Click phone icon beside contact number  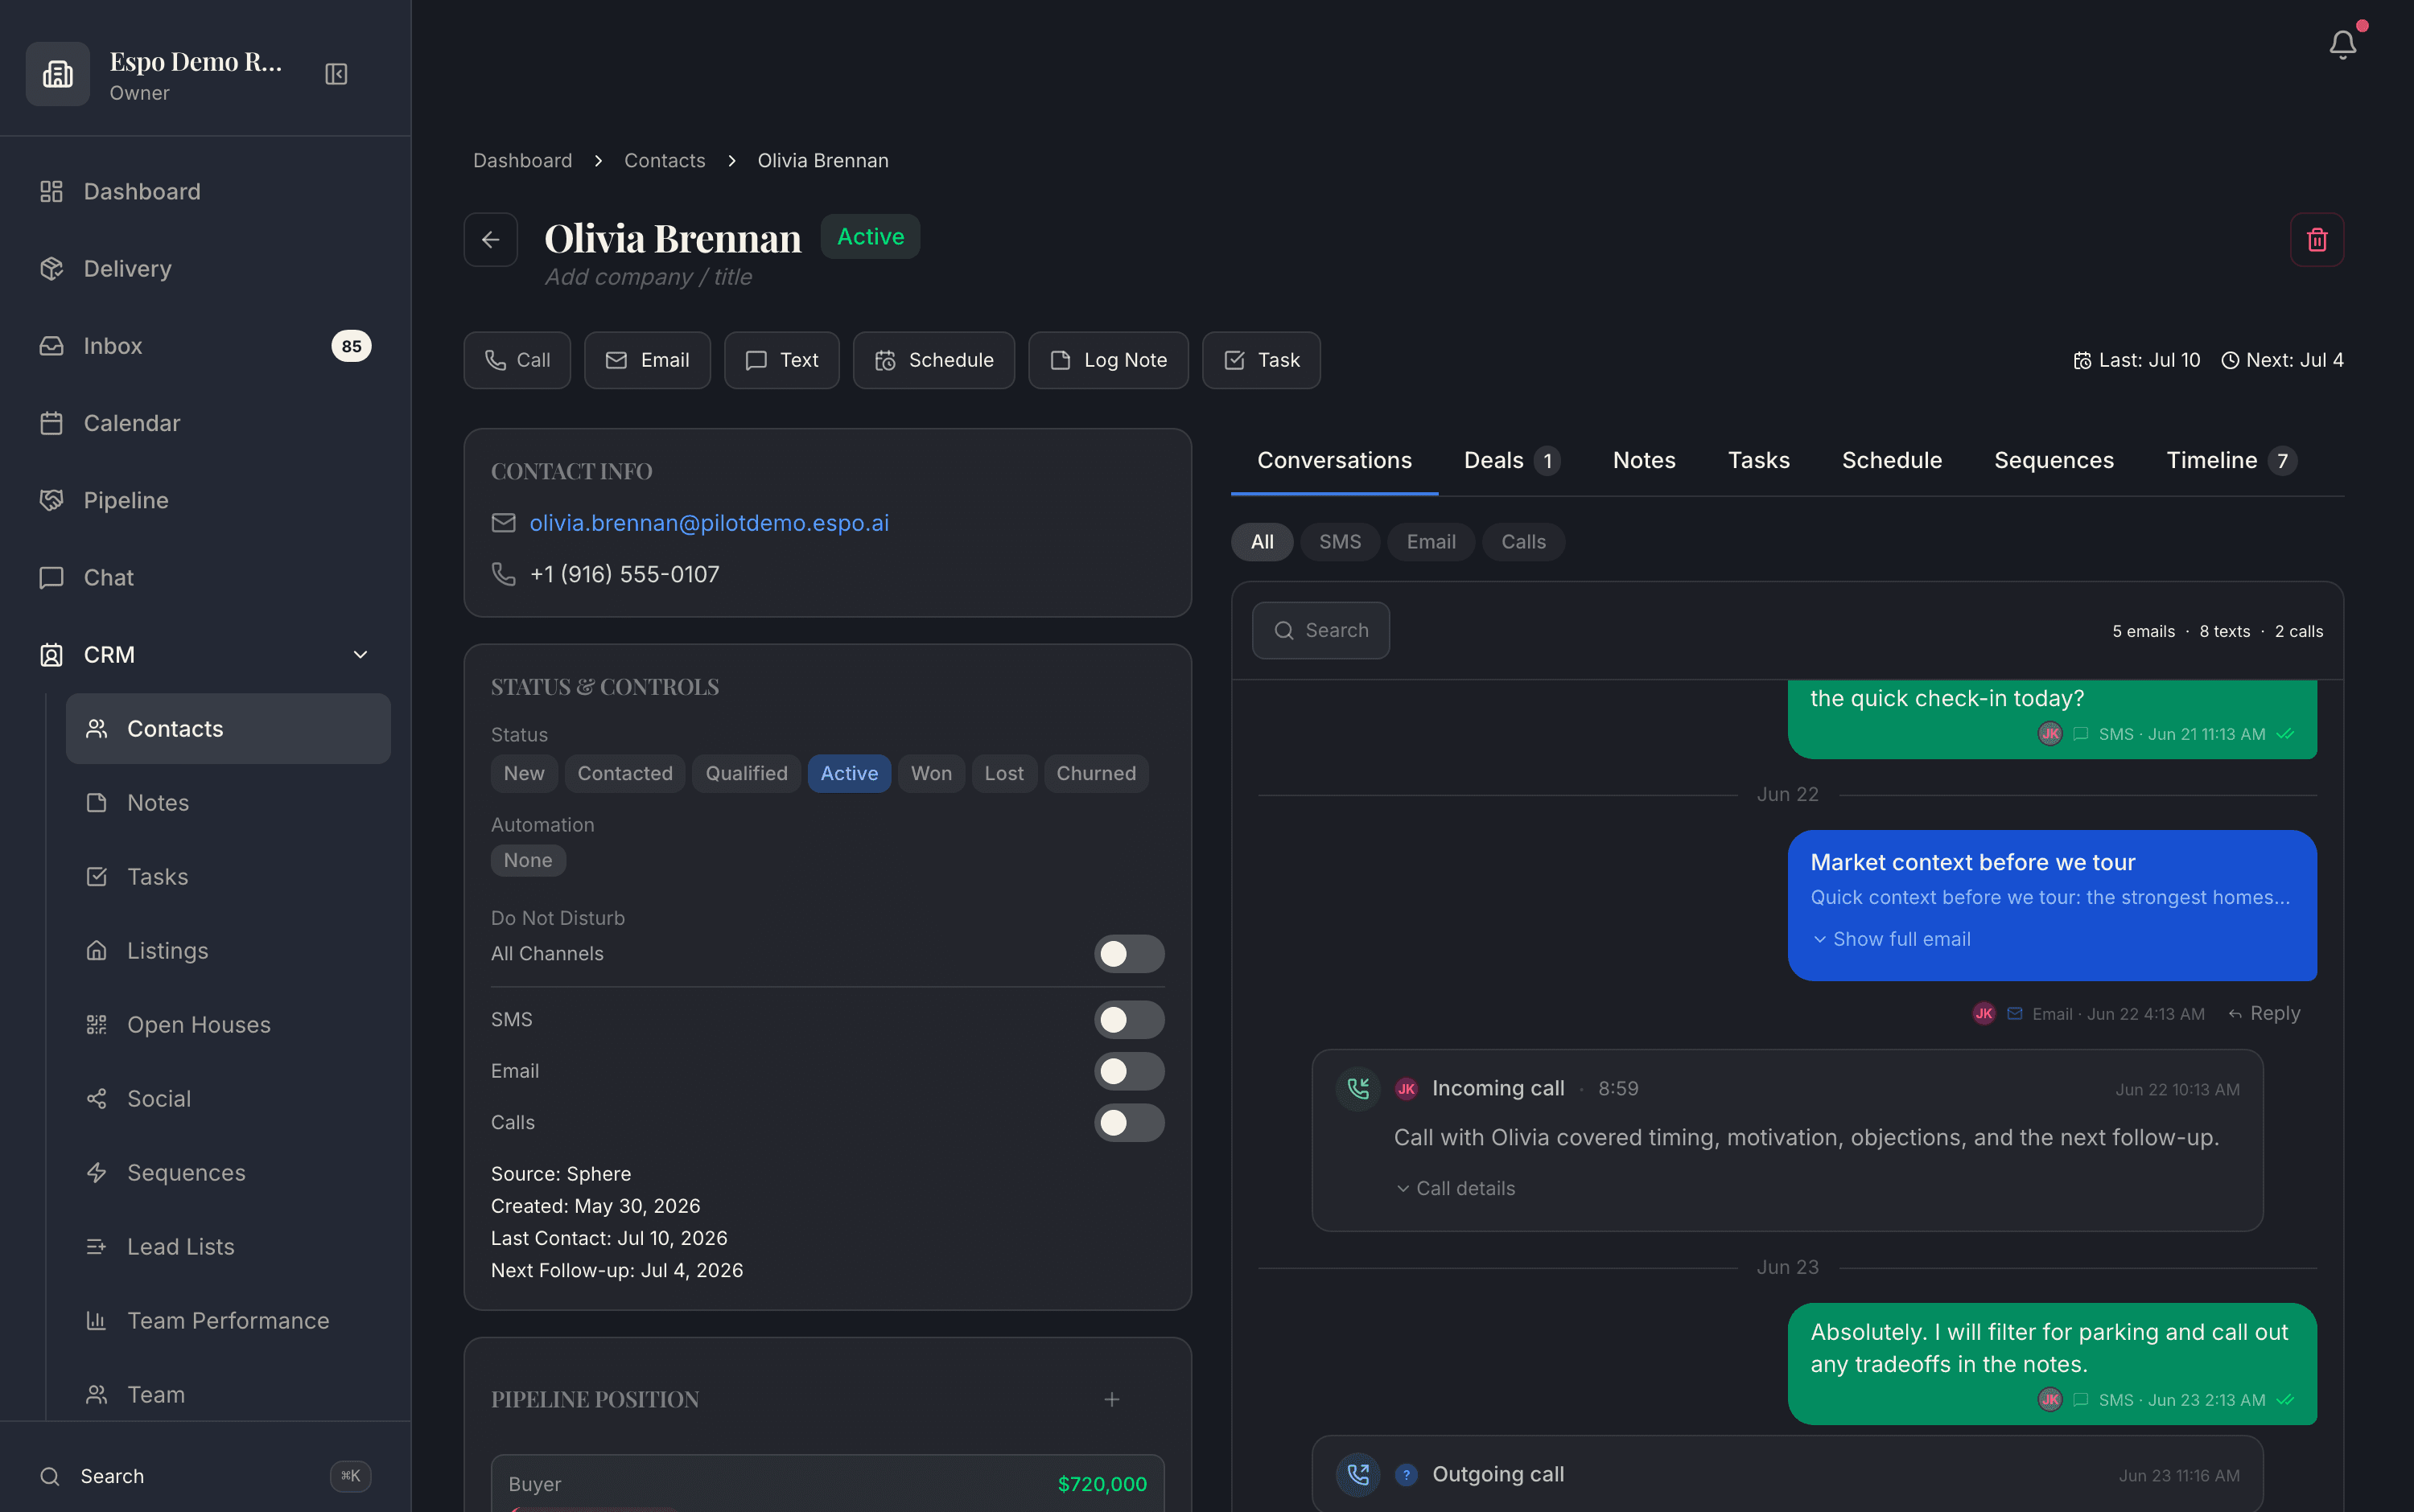pyautogui.click(x=503, y=574)
